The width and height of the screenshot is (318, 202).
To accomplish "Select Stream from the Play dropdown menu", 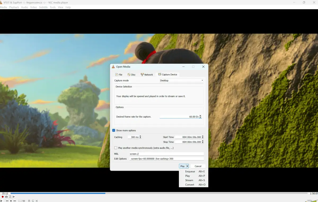I will coord(189,180).
